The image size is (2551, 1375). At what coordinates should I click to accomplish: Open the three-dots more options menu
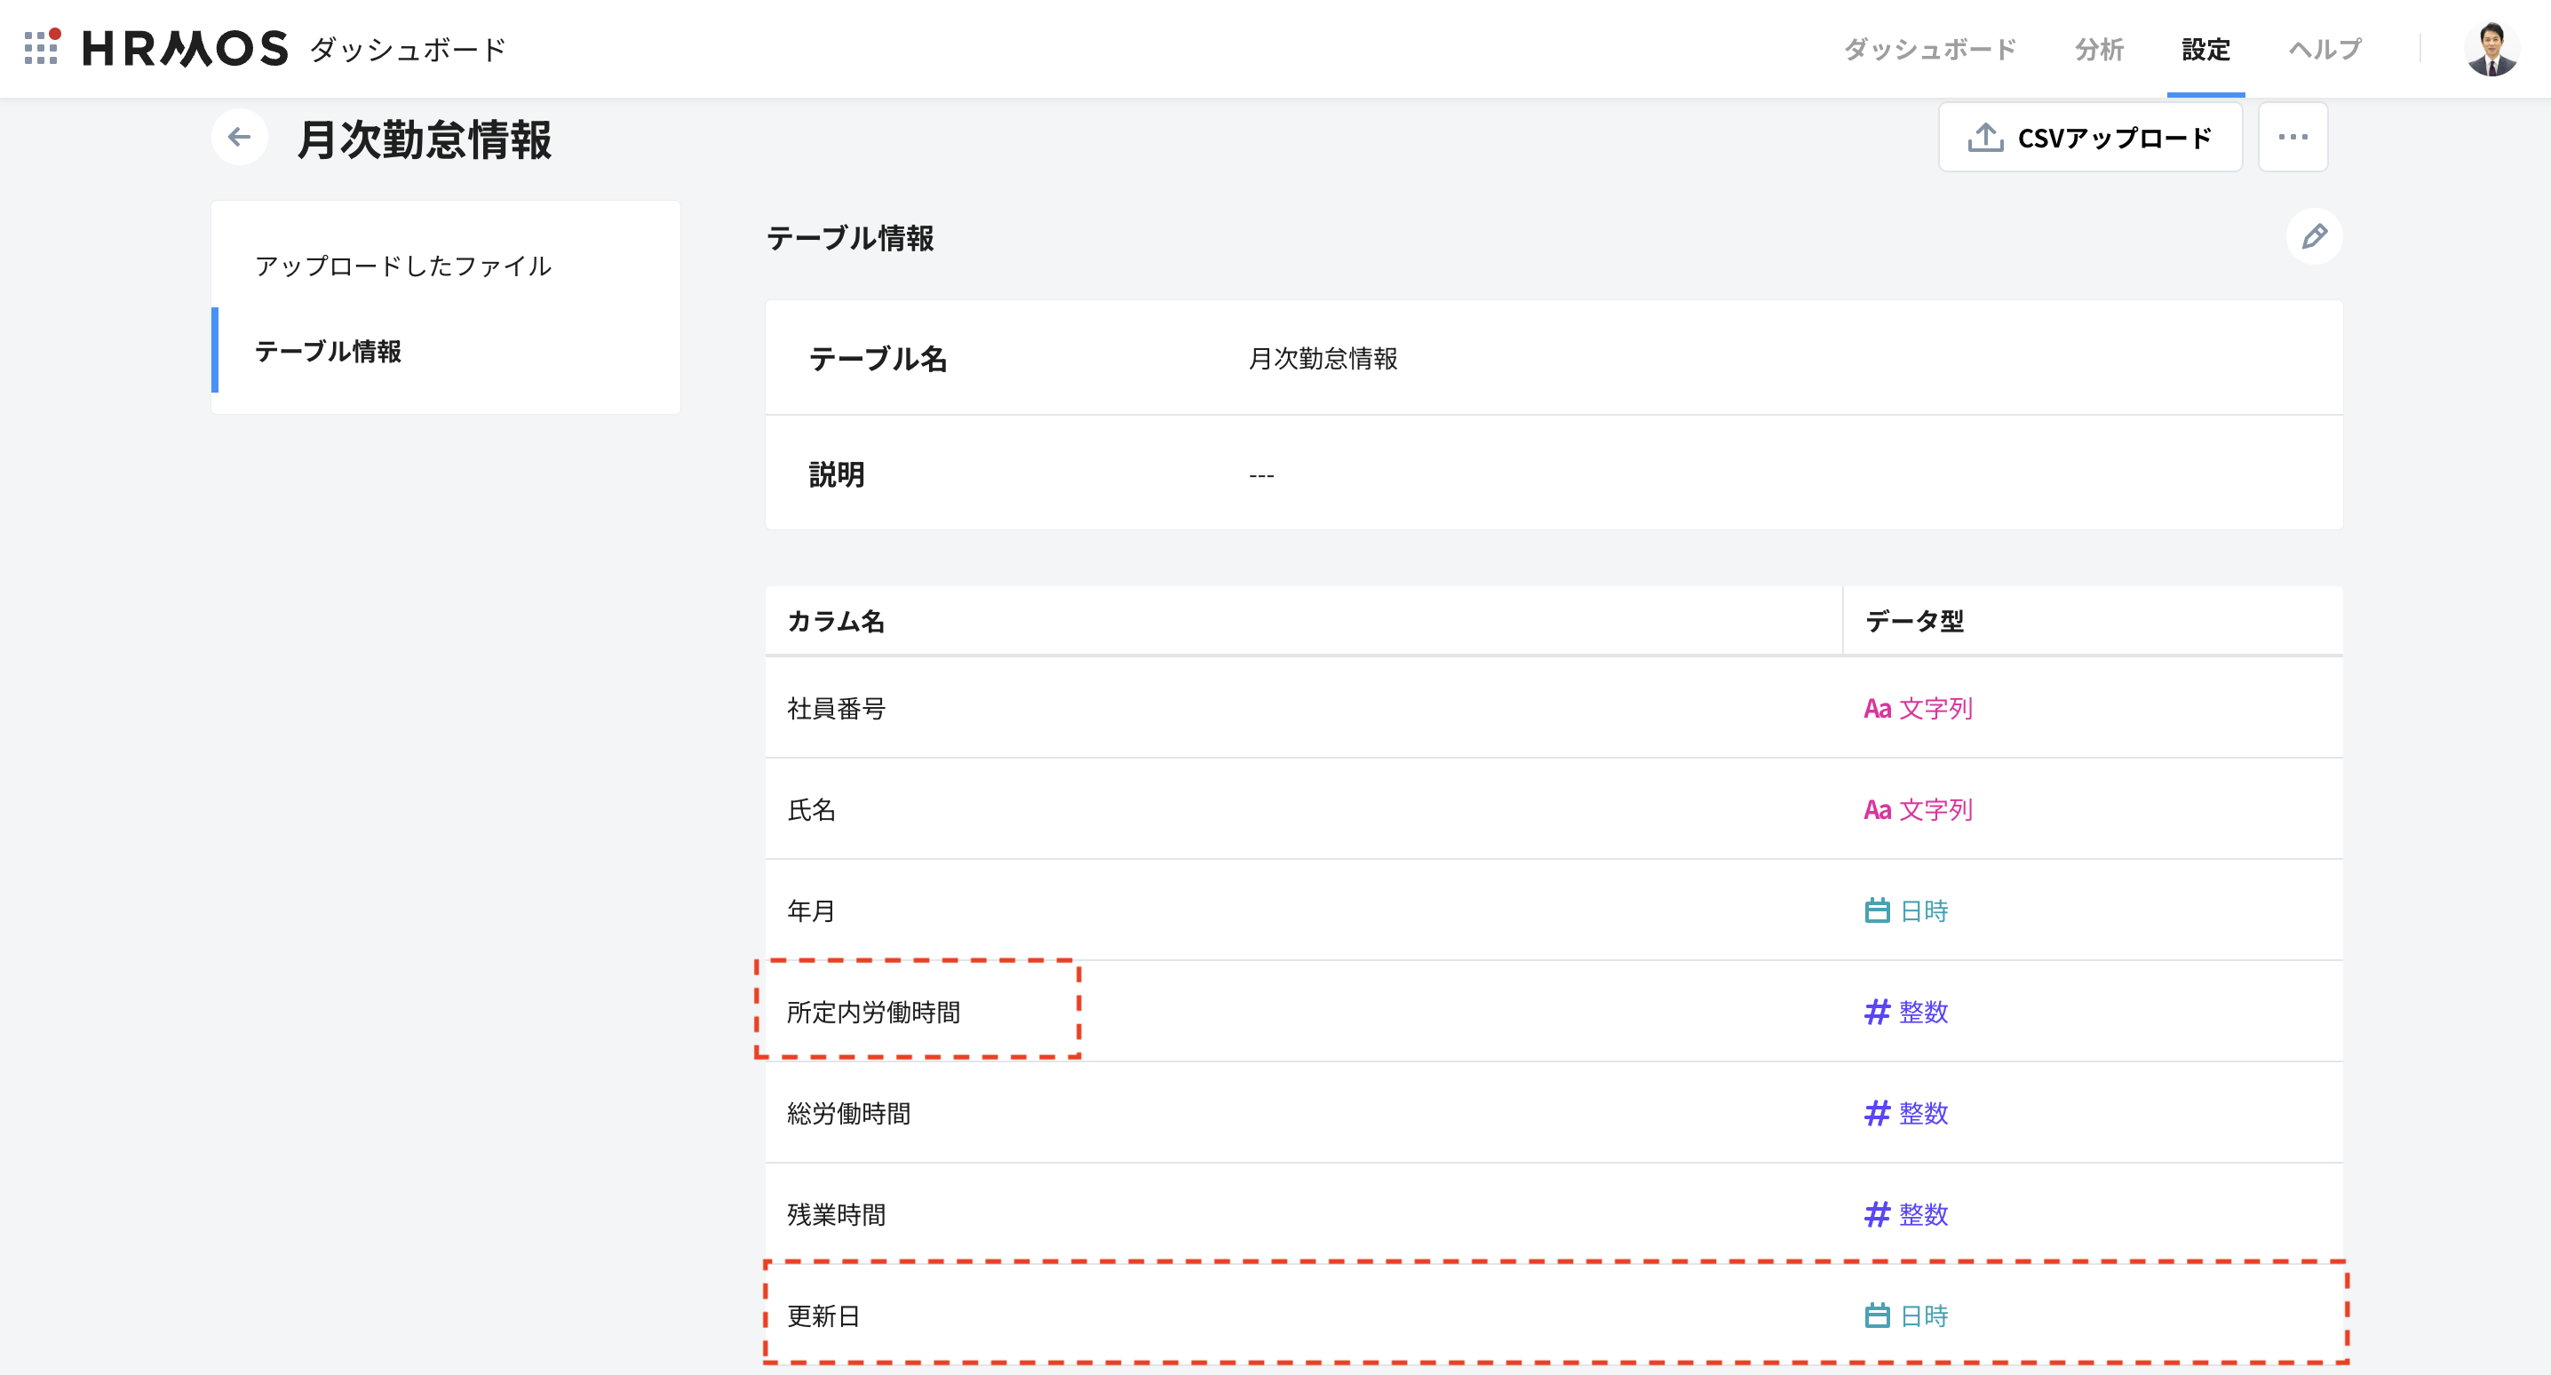2293,138
